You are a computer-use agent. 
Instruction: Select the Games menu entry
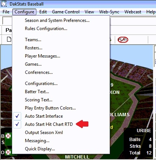coord(61,64)
